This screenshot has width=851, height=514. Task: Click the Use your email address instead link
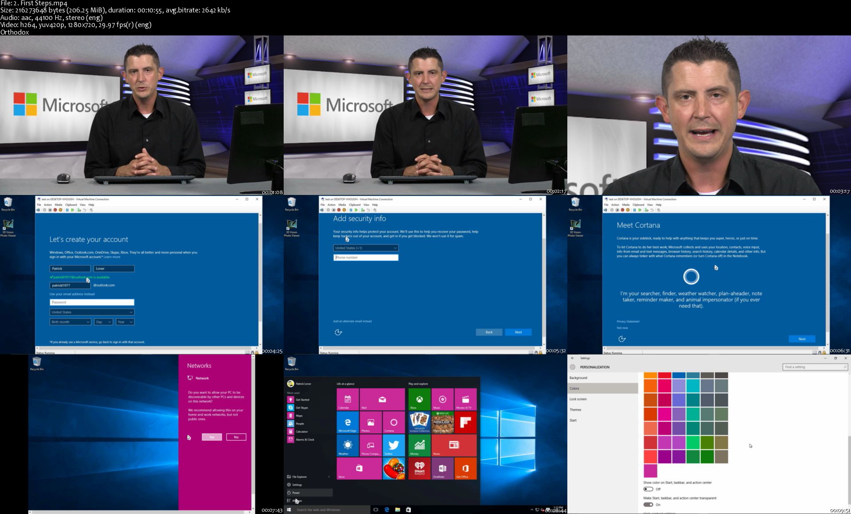tap(72, 294)
